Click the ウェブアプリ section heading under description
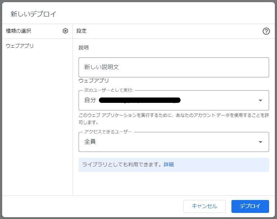The image size is (277, 219). 94,81
